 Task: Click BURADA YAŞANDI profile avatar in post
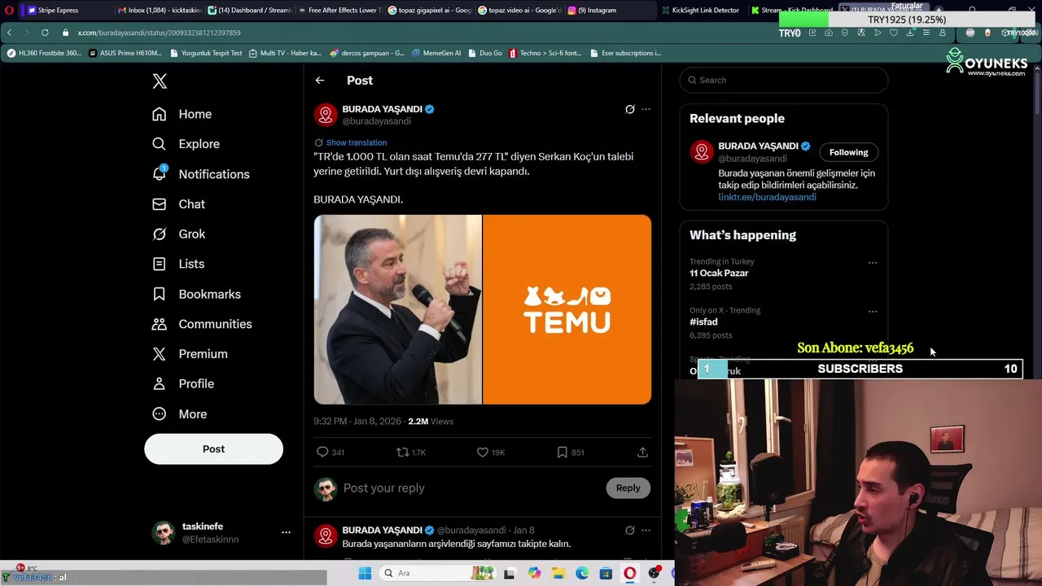point(326,115)
